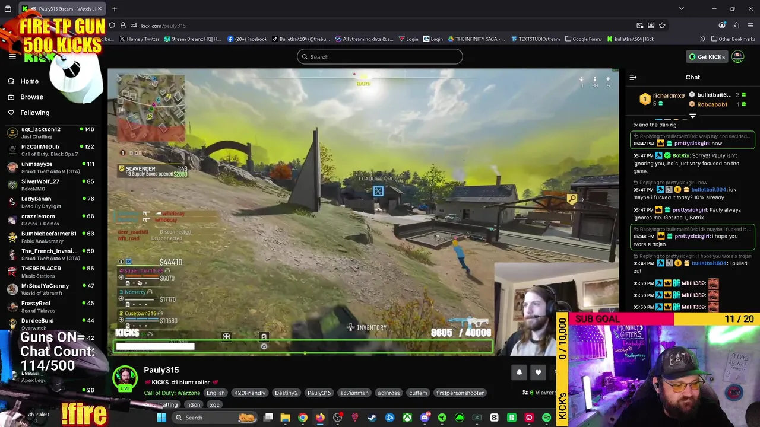Click the Kick site search field
Viewport: 760px width, 427px height.
coord(380,57)
